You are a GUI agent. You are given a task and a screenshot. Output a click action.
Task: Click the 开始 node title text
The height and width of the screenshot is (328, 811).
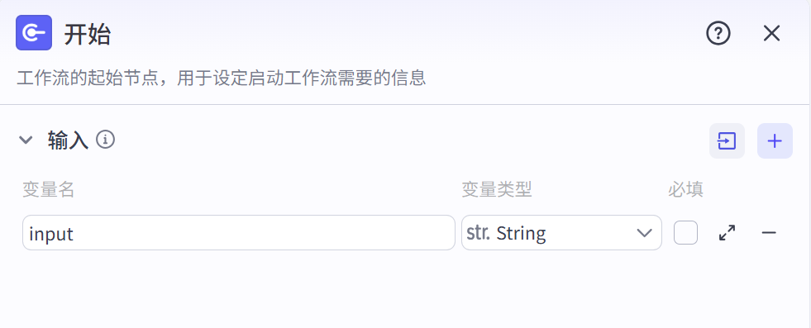(88, 35)
